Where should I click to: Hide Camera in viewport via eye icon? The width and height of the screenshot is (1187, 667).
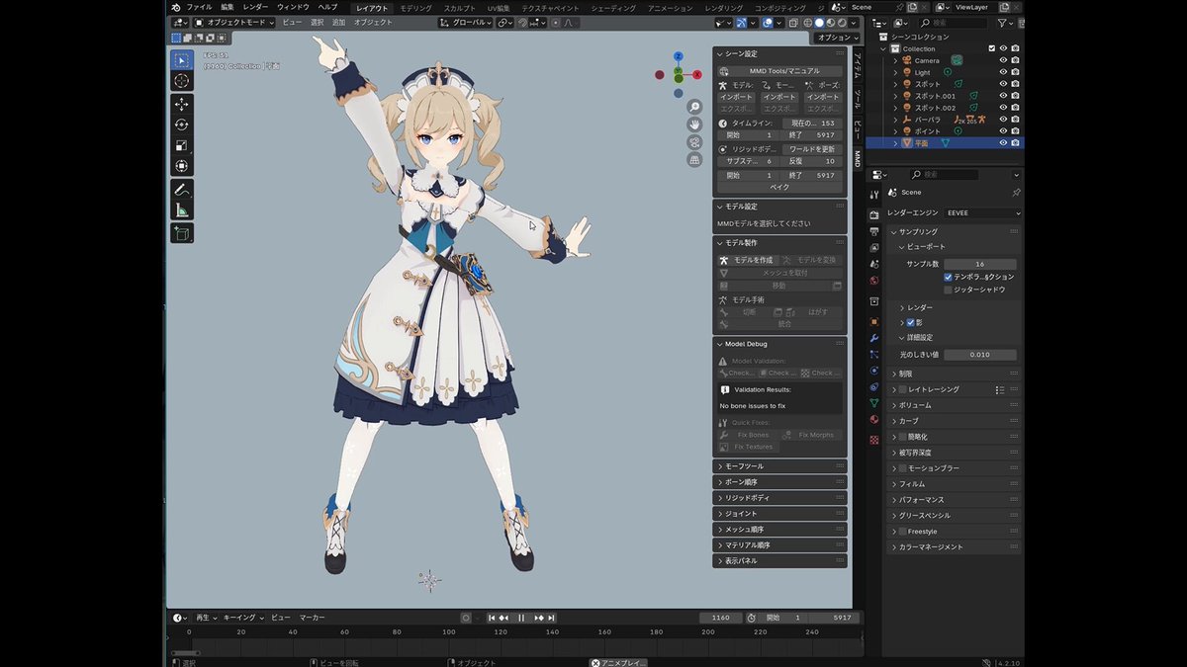1003,60
